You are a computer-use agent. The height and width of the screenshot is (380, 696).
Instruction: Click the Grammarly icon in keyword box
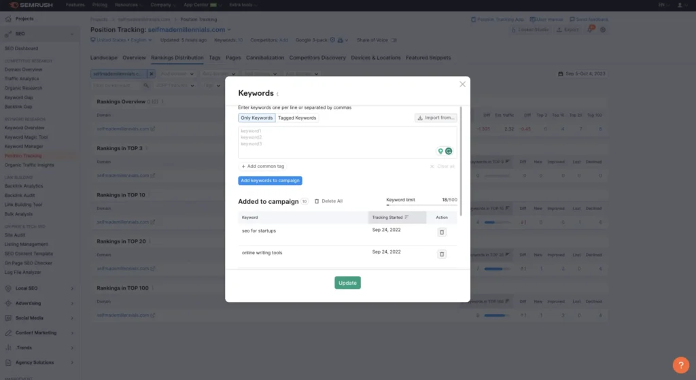point(449,151)
